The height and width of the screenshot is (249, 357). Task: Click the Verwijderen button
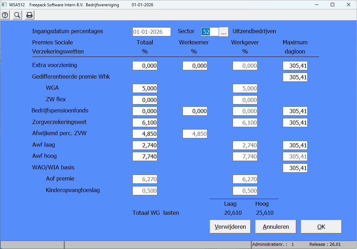click(230, 227)
